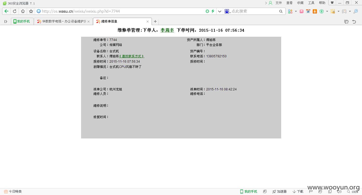The image size is (362, 195).
Task: Open the skin (shirt) icon in title bar
Action: 332,3
